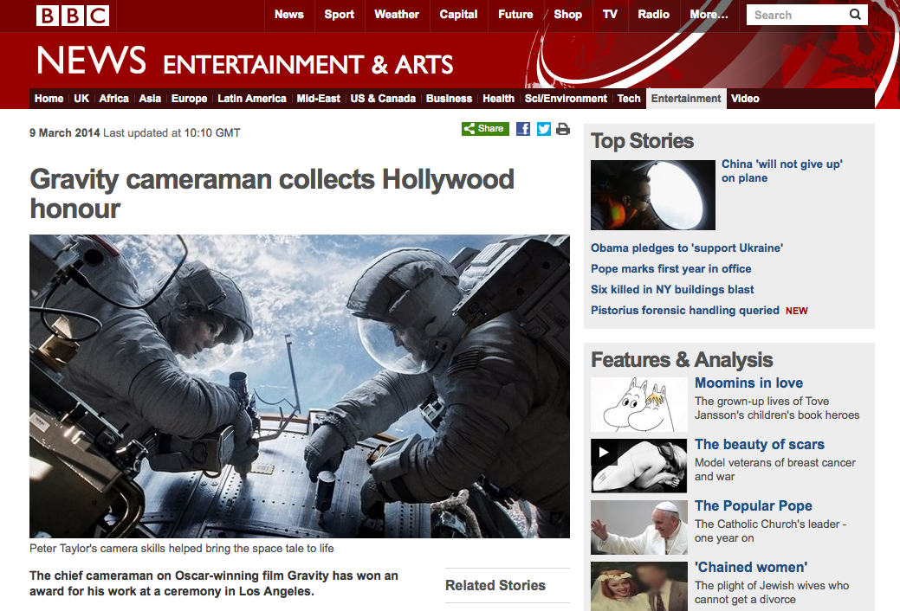Click the Gravity cameraman article headline
The image size is (900, 611).
(x=271, y=193)
